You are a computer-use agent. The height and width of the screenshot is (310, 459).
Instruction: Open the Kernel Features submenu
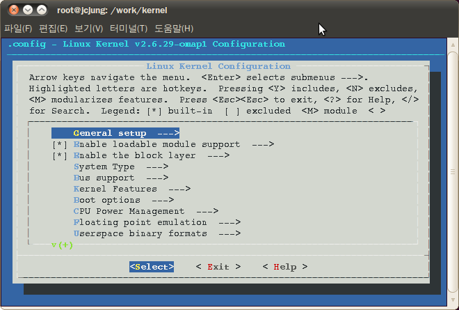(x=132, y=189)
